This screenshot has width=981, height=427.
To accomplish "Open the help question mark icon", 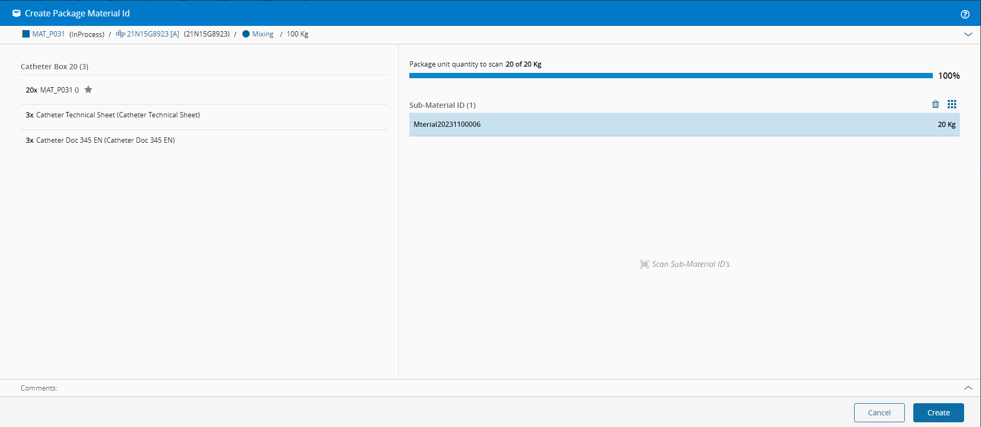I will [x=965, y=14].
